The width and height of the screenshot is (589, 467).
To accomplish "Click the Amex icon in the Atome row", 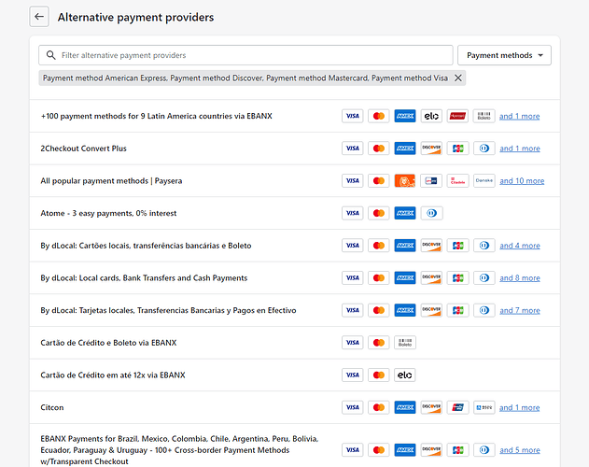I will 405,213.
